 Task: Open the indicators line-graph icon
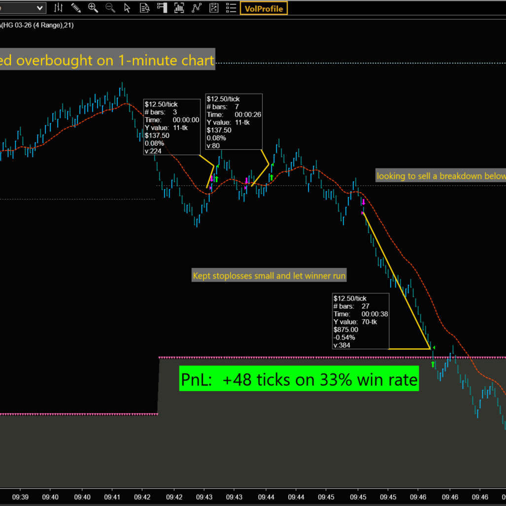click(x=197, y=8)
